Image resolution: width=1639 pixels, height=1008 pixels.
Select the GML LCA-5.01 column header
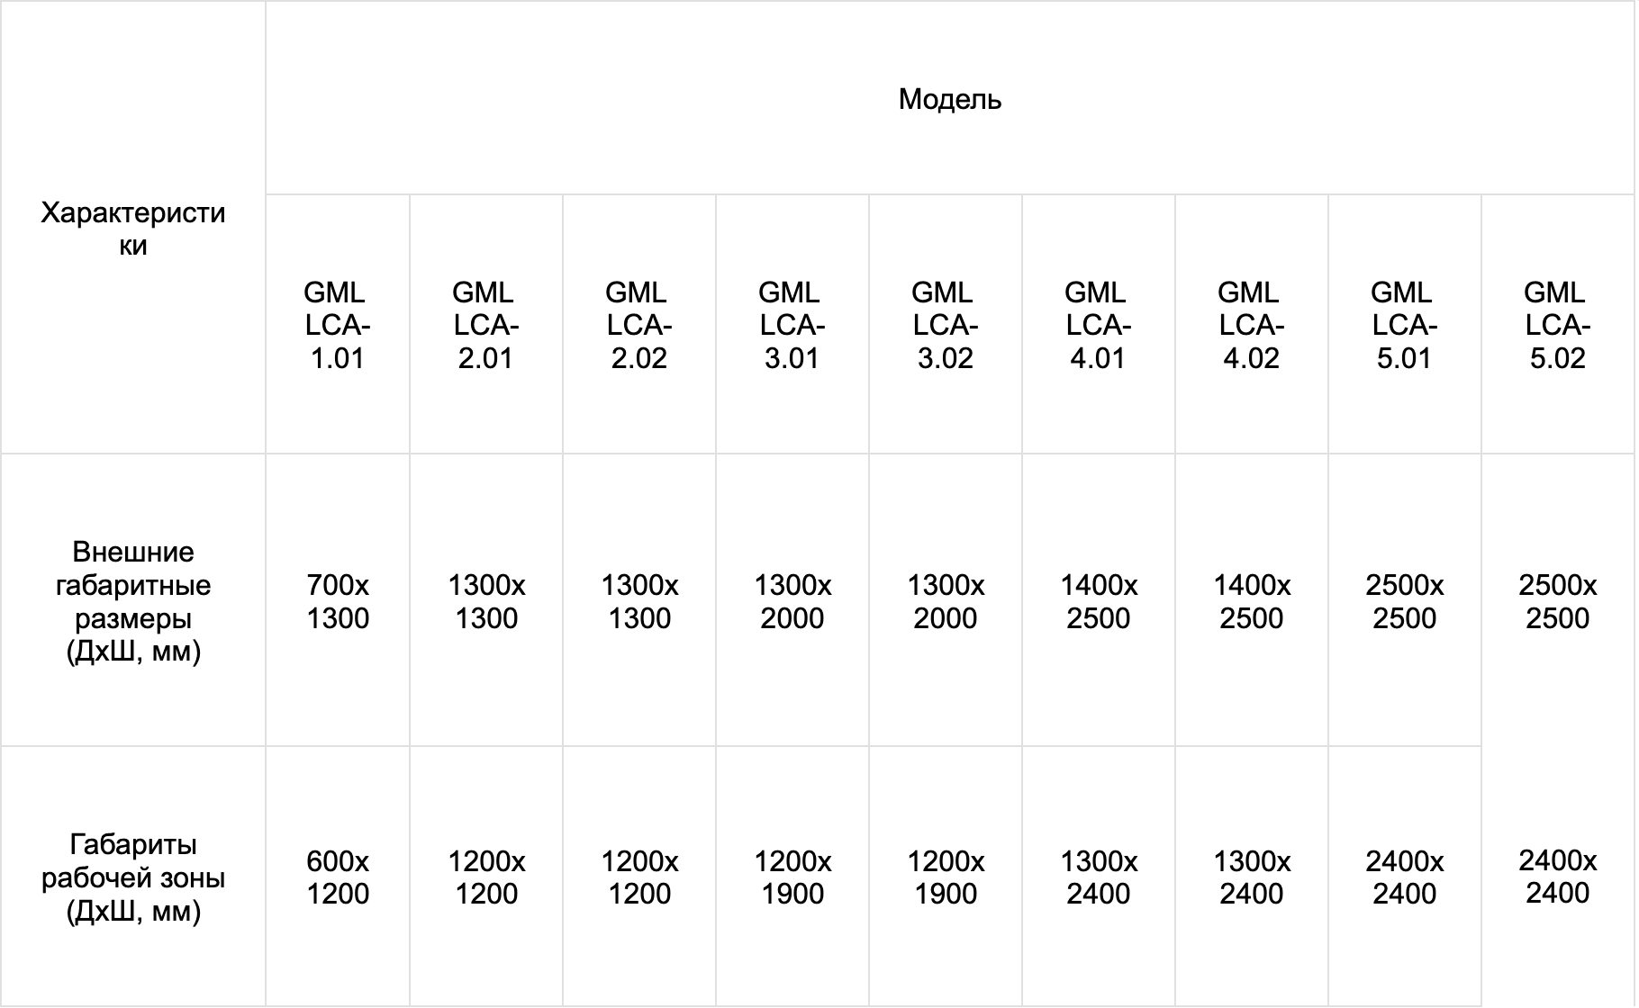click(x=1404, y=325)
